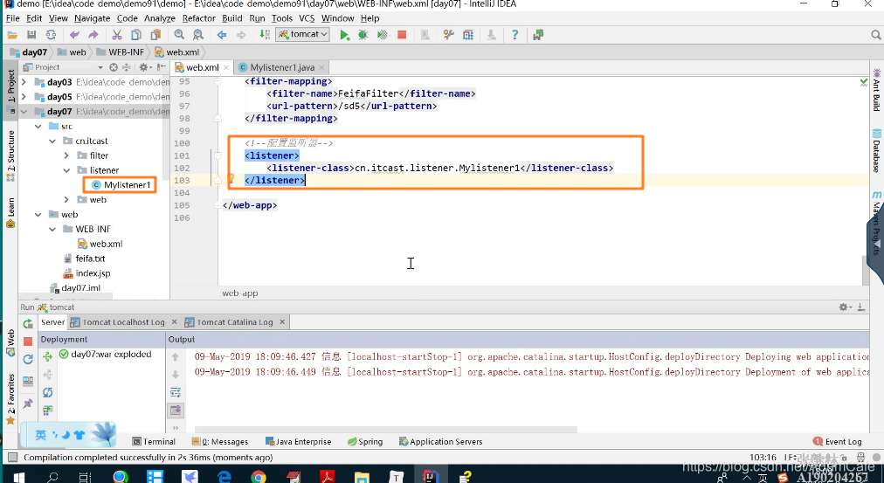Viewport: 884px width, 483px height.
Task: Open the 0: Messages tool window
Action: [x=220, y=442]
